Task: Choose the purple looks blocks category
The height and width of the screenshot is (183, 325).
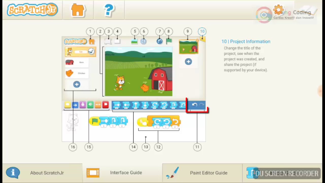Action: point(83,105)
